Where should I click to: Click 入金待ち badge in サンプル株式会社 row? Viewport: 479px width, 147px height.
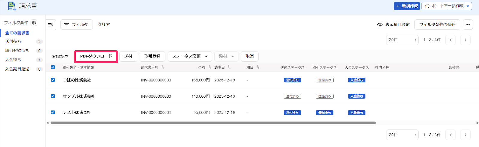(357, 96)
